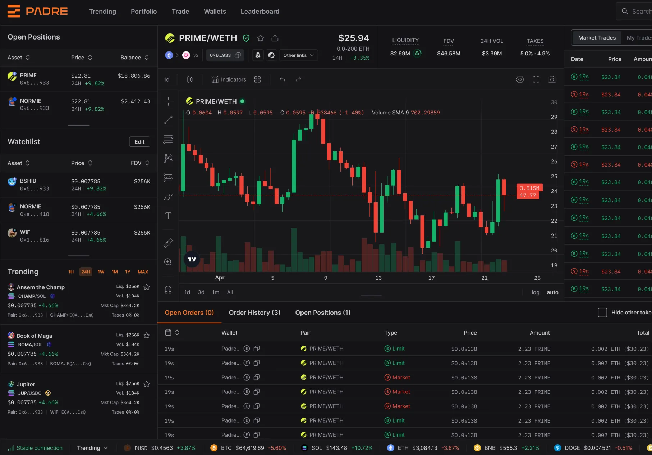Open chart settings hexagon icon

(520, 79)
